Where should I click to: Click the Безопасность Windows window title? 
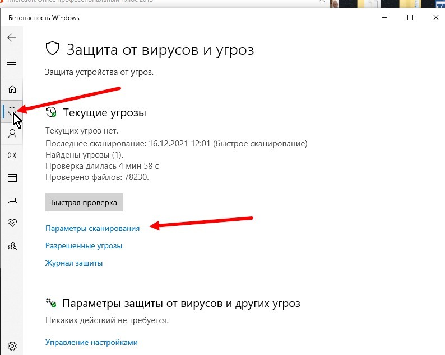[44, 18]
